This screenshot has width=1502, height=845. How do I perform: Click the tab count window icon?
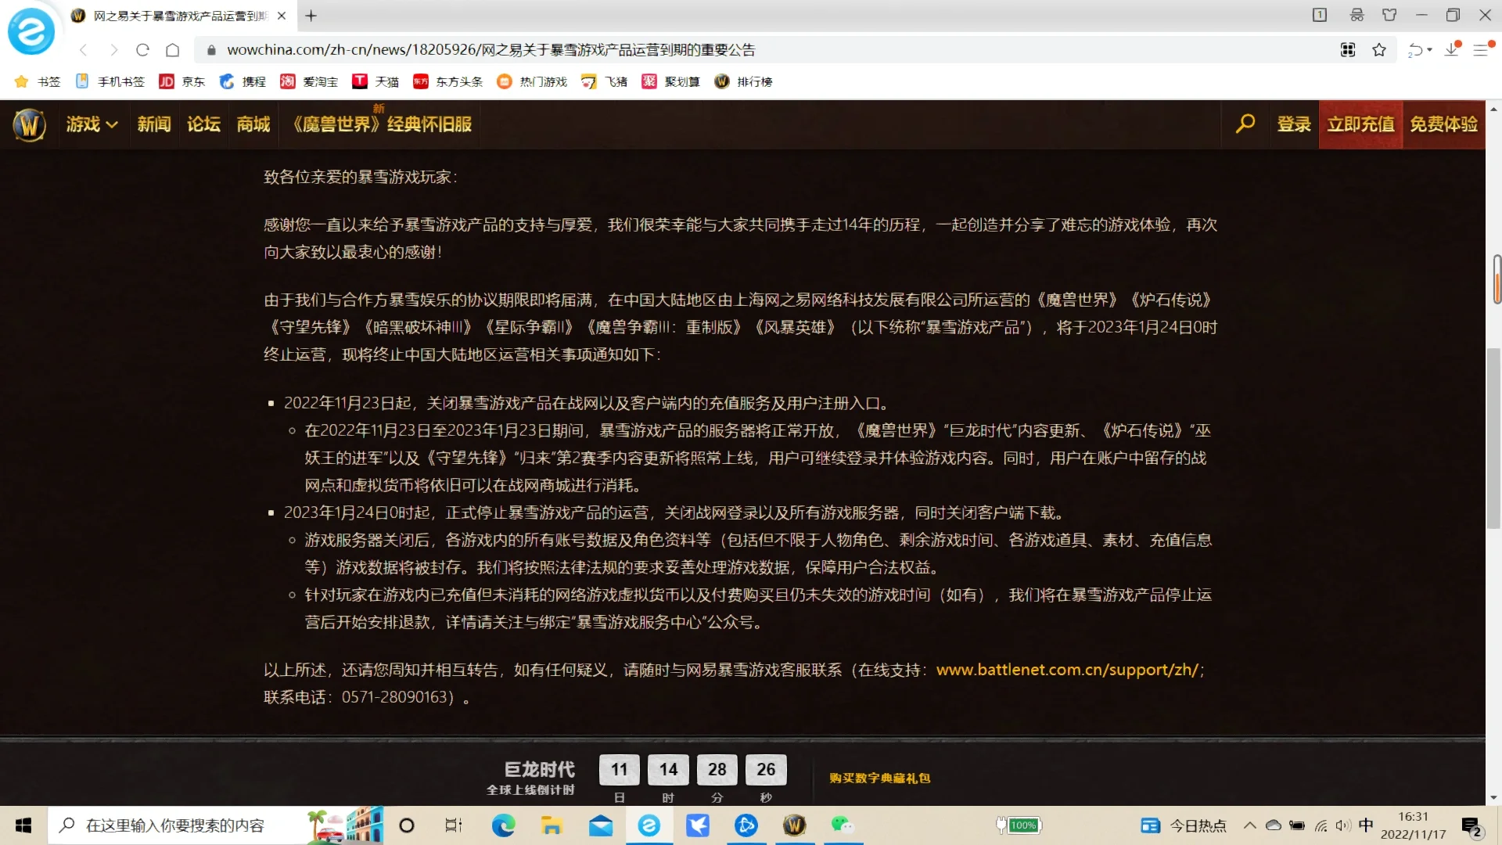coord(1320,15)
